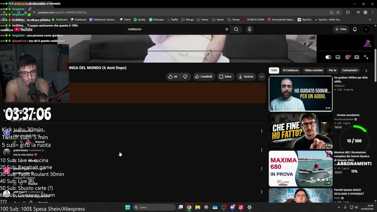The height and width of the screenshot is (212, 377).
Task: Open Chrome extensions puzzle icon
Action: coord(348,12)
